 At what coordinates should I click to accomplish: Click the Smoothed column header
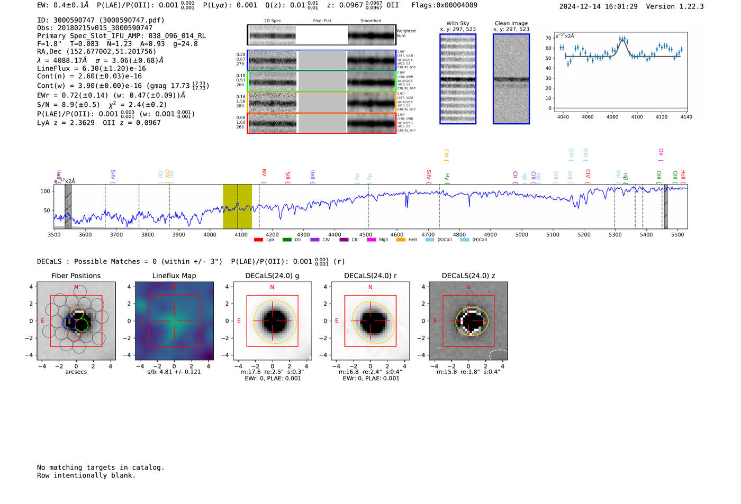tap(370, 21)
